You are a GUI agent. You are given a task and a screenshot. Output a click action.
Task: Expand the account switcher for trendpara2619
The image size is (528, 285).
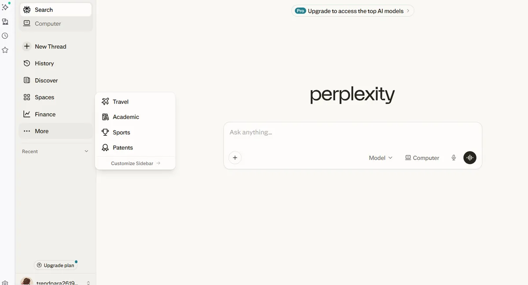89,283
